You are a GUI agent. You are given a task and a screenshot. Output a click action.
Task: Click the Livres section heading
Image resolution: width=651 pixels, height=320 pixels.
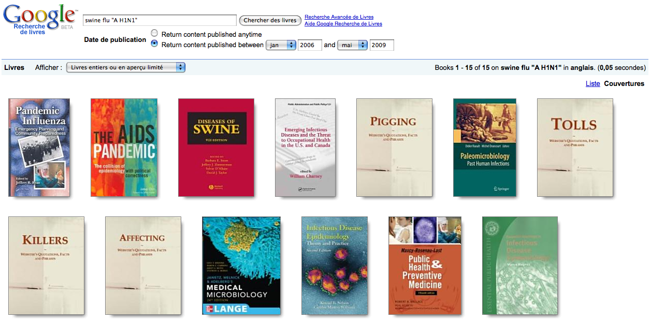14,67
